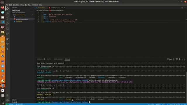The width and height of the screenshot is (187, 105).
Task: Open the File menu
Action: point(7,5)
